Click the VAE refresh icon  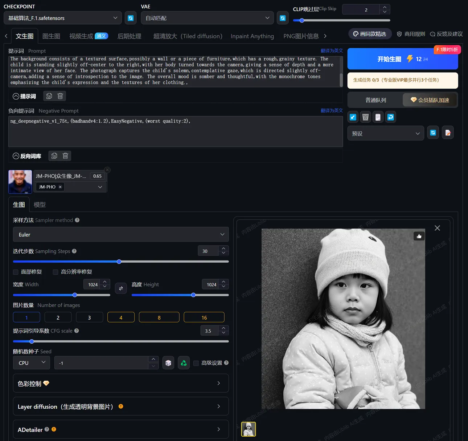(283, 18)
